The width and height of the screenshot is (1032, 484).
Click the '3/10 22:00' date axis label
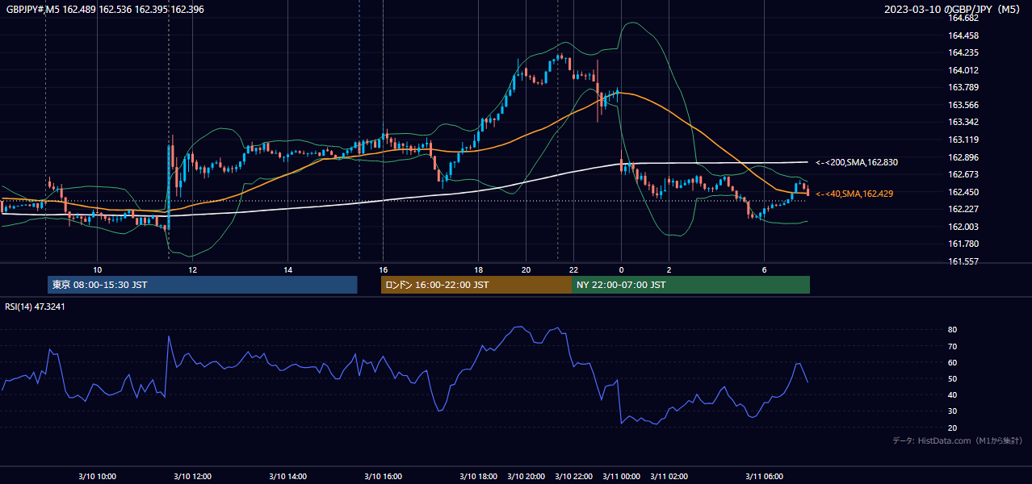pos(573,476)
